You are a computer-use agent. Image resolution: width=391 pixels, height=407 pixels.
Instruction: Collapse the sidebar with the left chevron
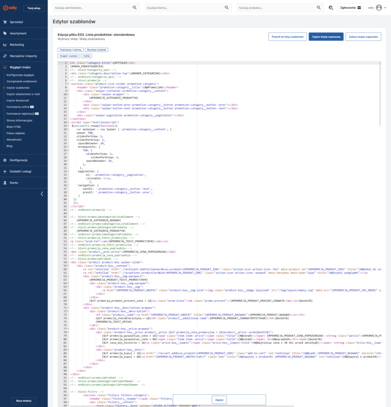[x=42, y=194]
